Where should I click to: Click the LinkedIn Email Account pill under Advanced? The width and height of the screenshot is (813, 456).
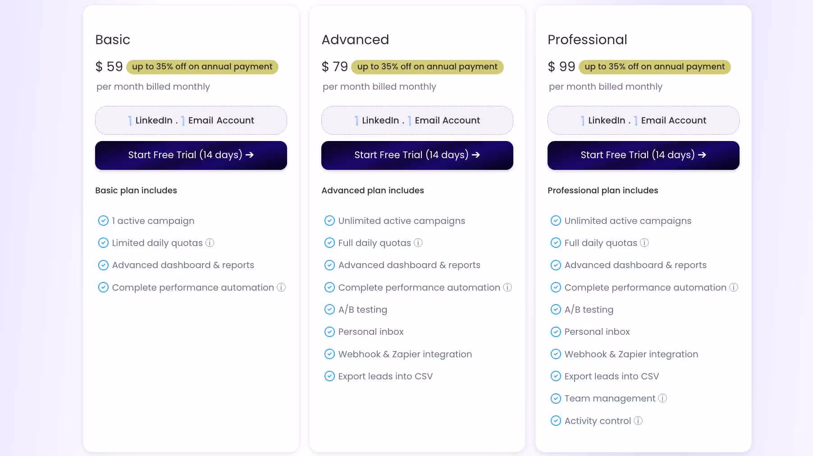[x=417, y=120]
